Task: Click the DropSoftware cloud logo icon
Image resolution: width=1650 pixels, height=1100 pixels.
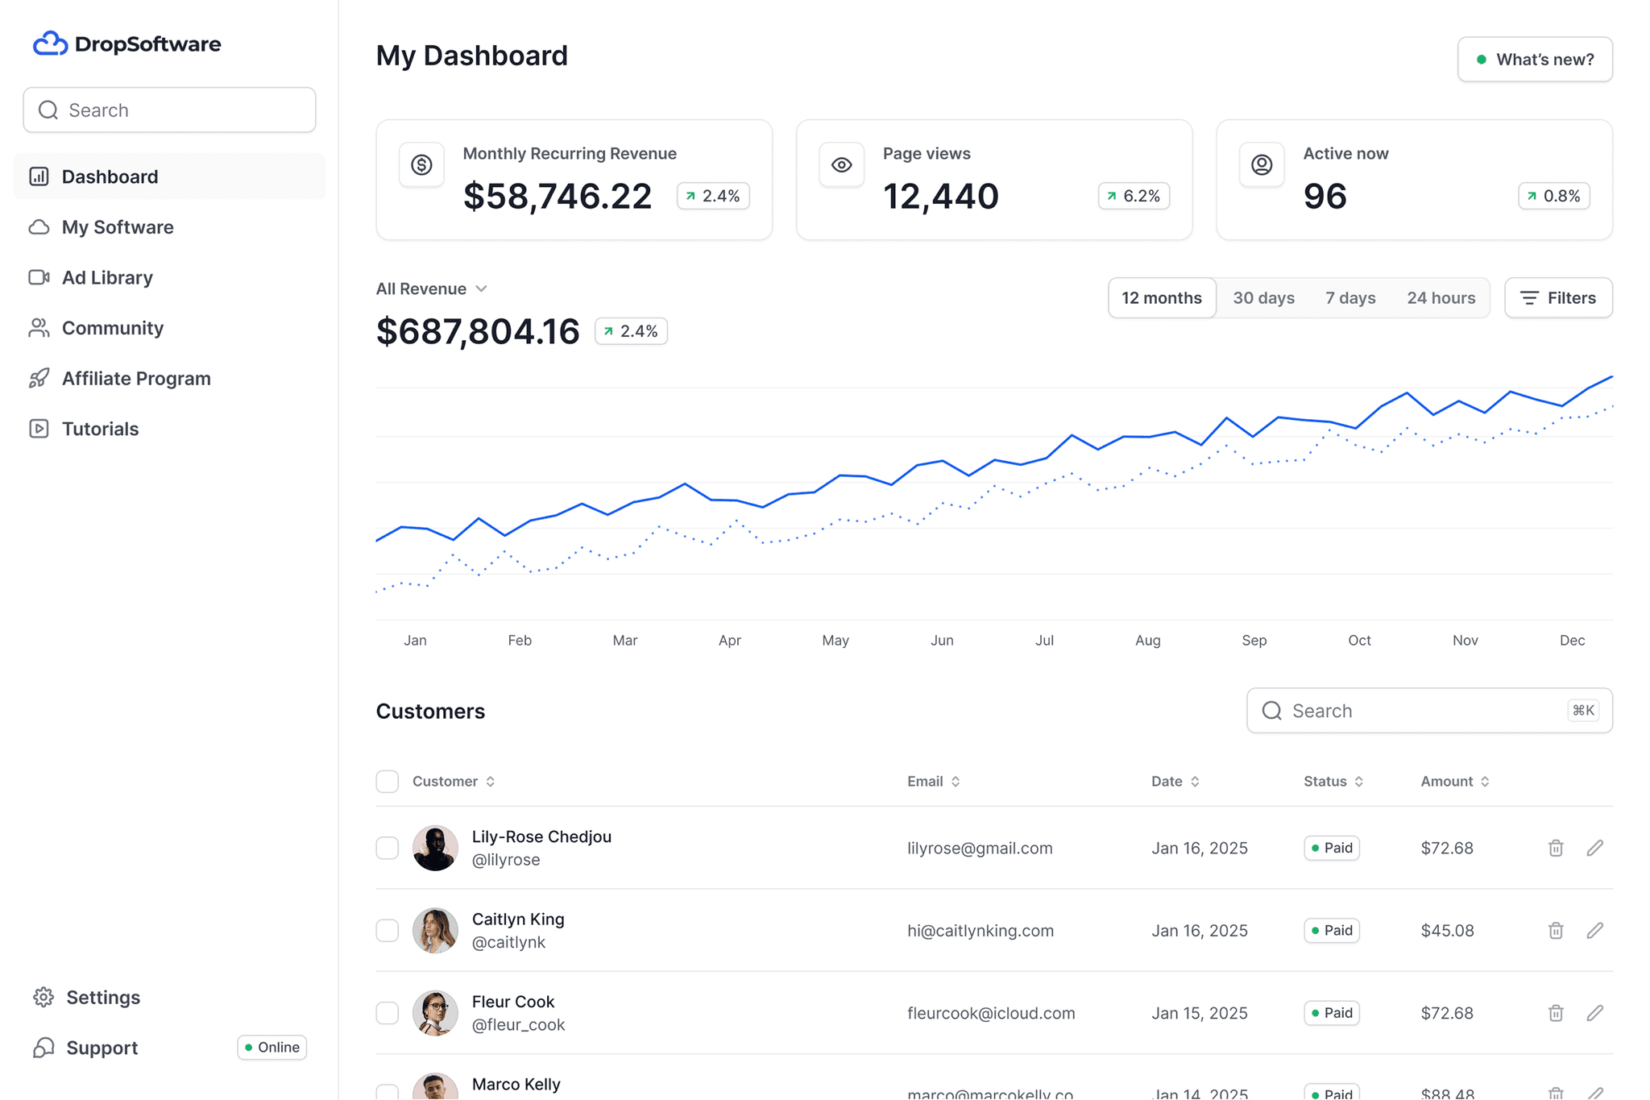Action: point(50,44)
